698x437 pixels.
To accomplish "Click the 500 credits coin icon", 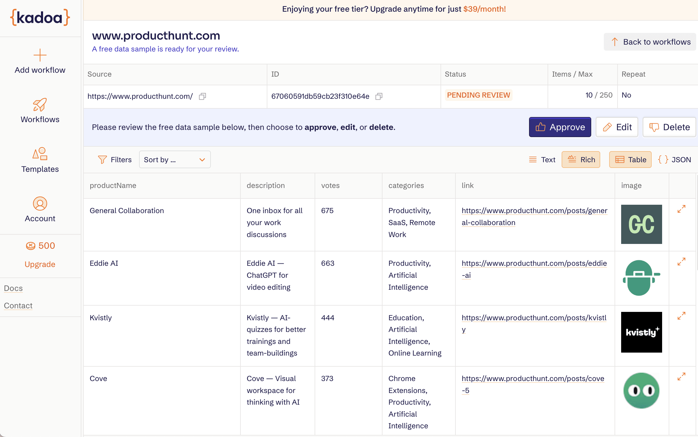I will pos(31,246).
